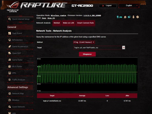Viewport: 152px width, 114px height.
Task: Open the gear settings status icon
Action: [x=138, y=17]
